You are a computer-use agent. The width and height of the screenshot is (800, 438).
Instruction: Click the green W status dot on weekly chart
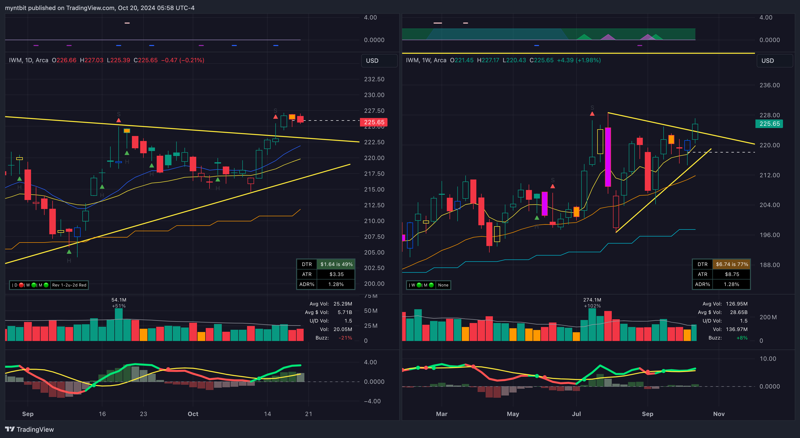coord(419,285)
